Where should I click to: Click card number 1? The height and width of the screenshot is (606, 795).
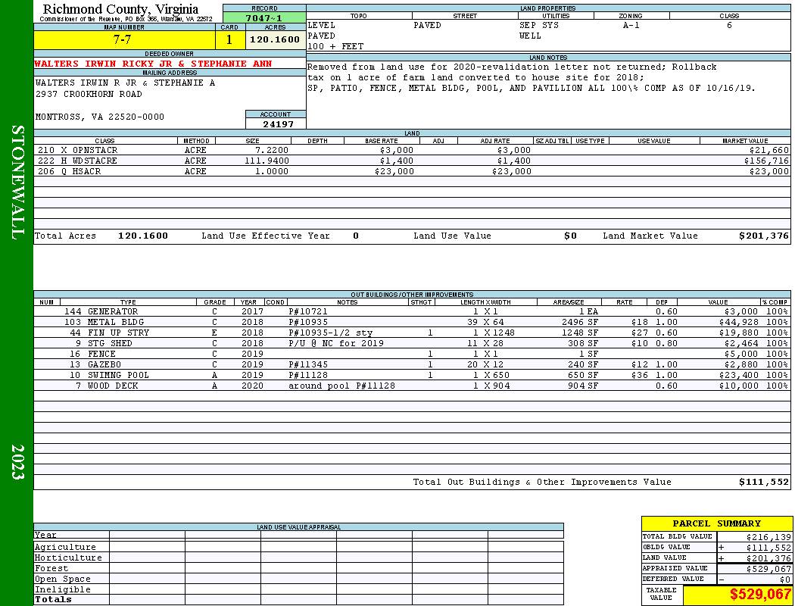pos(229,39)
